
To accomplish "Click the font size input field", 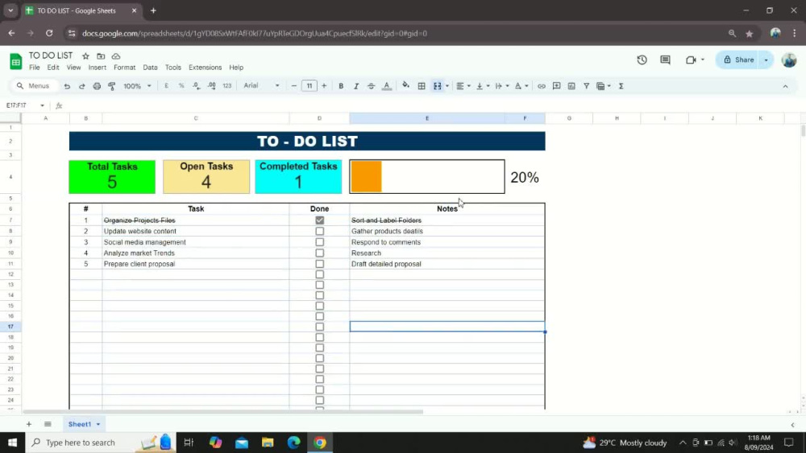I will [309, 86].
